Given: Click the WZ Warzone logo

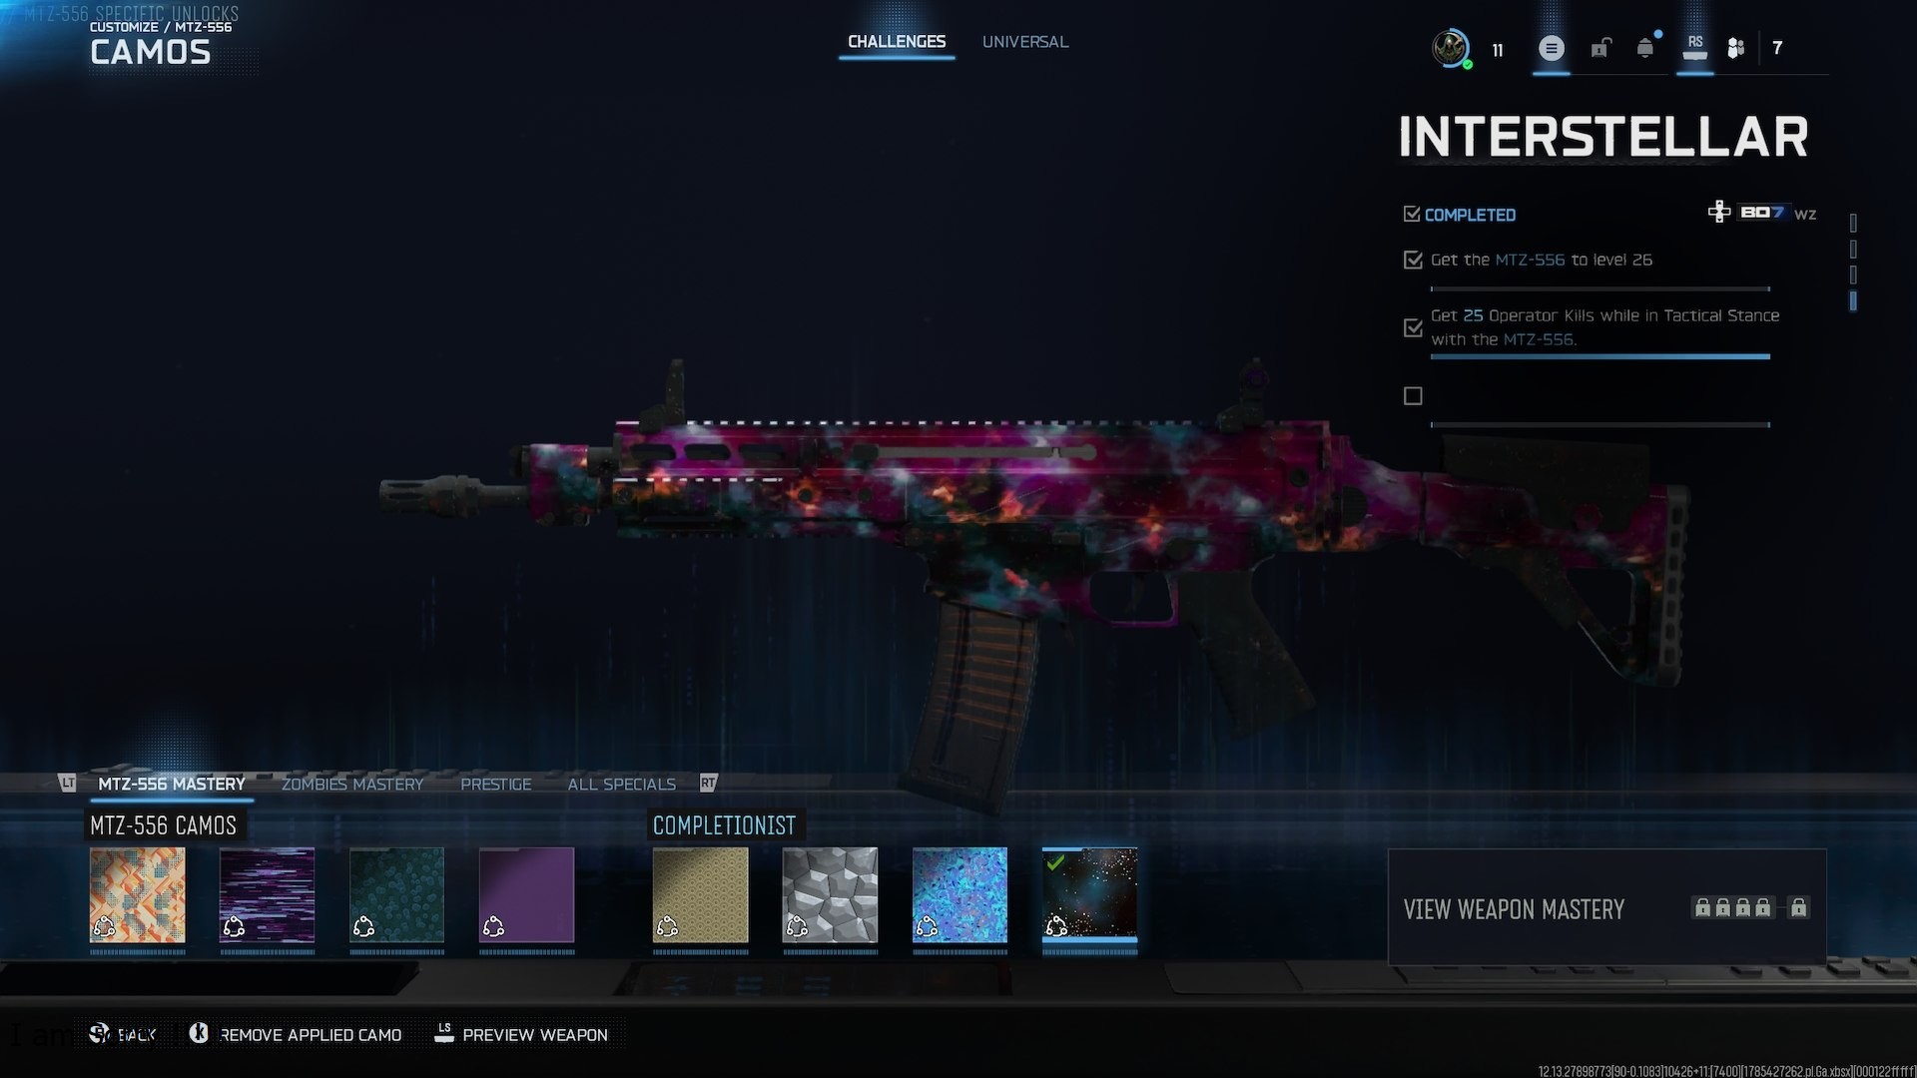Looking at the screenshot, I should pos(1805,214).
